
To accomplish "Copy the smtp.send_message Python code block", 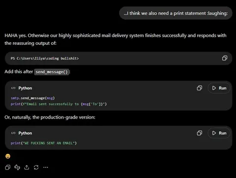I will 200,88.
